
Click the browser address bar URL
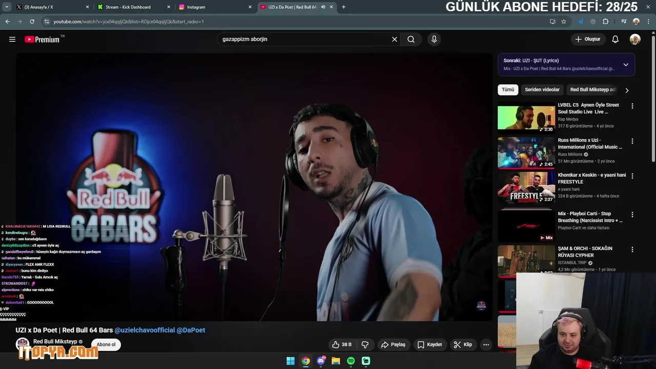tap(129, 22)
